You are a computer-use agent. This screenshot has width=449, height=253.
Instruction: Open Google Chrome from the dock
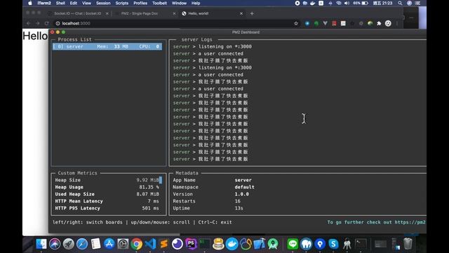point(137,244)
